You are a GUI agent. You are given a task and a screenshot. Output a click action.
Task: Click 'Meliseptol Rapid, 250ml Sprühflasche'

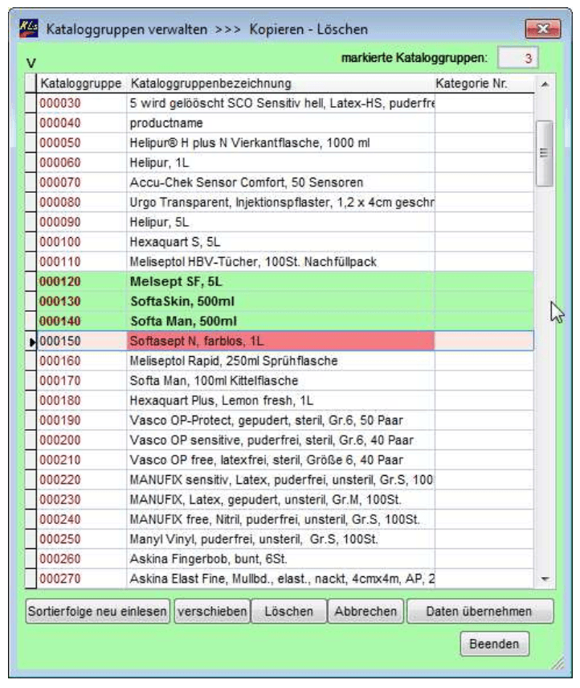coord(280,361)
